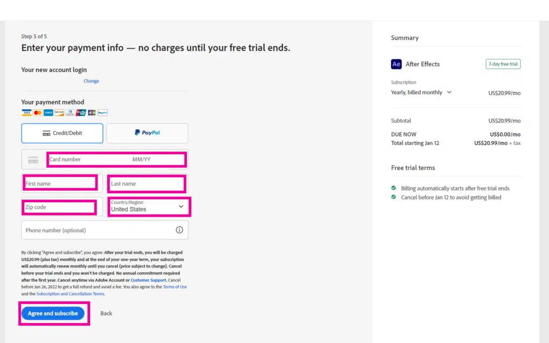Screen dimensions: 549x343
Task: Open the Country/Region dropdown
Action: tap(150, 207)
